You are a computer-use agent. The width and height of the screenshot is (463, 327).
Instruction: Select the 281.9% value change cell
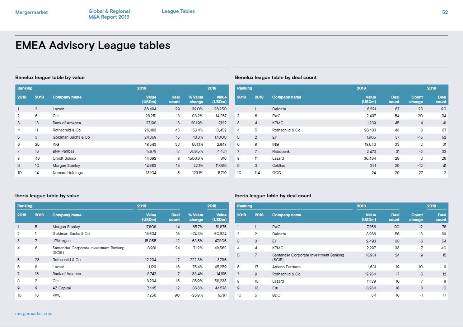tap(197, 123)
